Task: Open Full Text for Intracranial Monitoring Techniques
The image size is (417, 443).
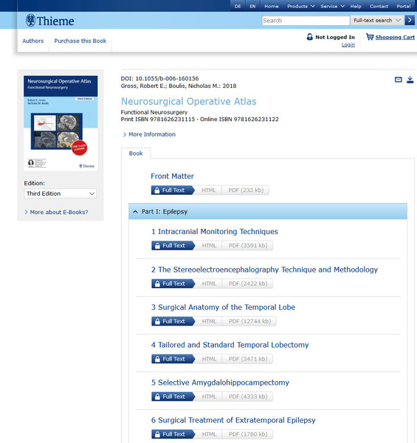Action: [x=173, y=246]
